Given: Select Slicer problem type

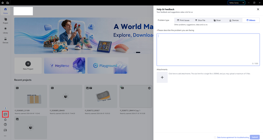Looking at the screenshot, I should (217, 20).
